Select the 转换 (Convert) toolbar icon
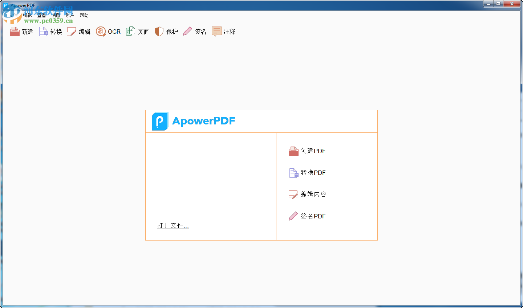This screenshot has width=523, height=308. coord(50,32)
